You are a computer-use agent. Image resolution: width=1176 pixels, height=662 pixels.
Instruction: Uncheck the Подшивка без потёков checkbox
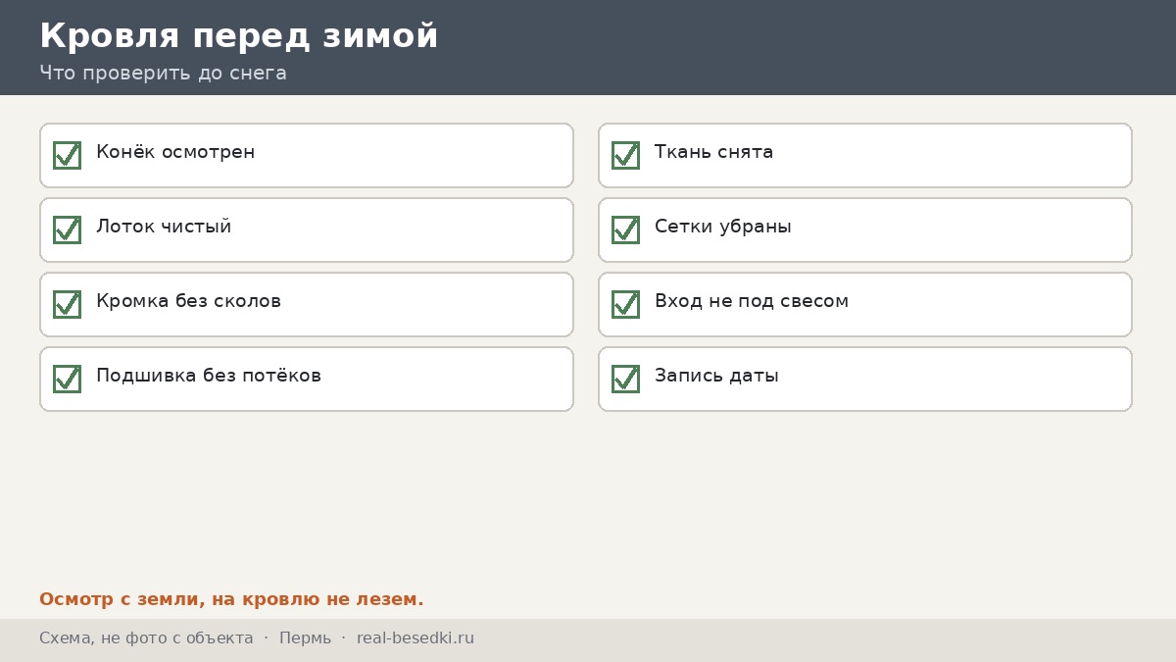[67, 379]
